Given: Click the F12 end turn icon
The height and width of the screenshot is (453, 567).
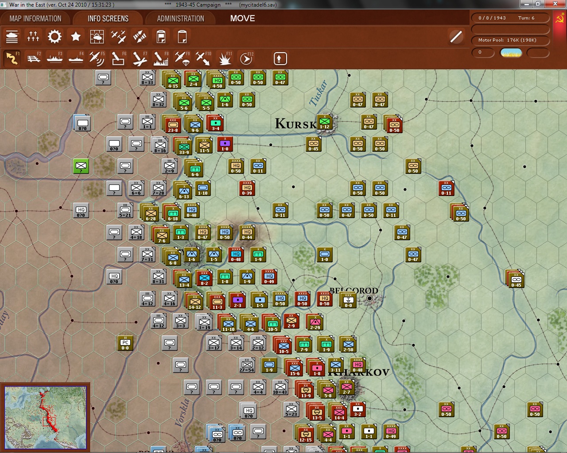Looking at the screenshot, I should click(x=246, y=58).
